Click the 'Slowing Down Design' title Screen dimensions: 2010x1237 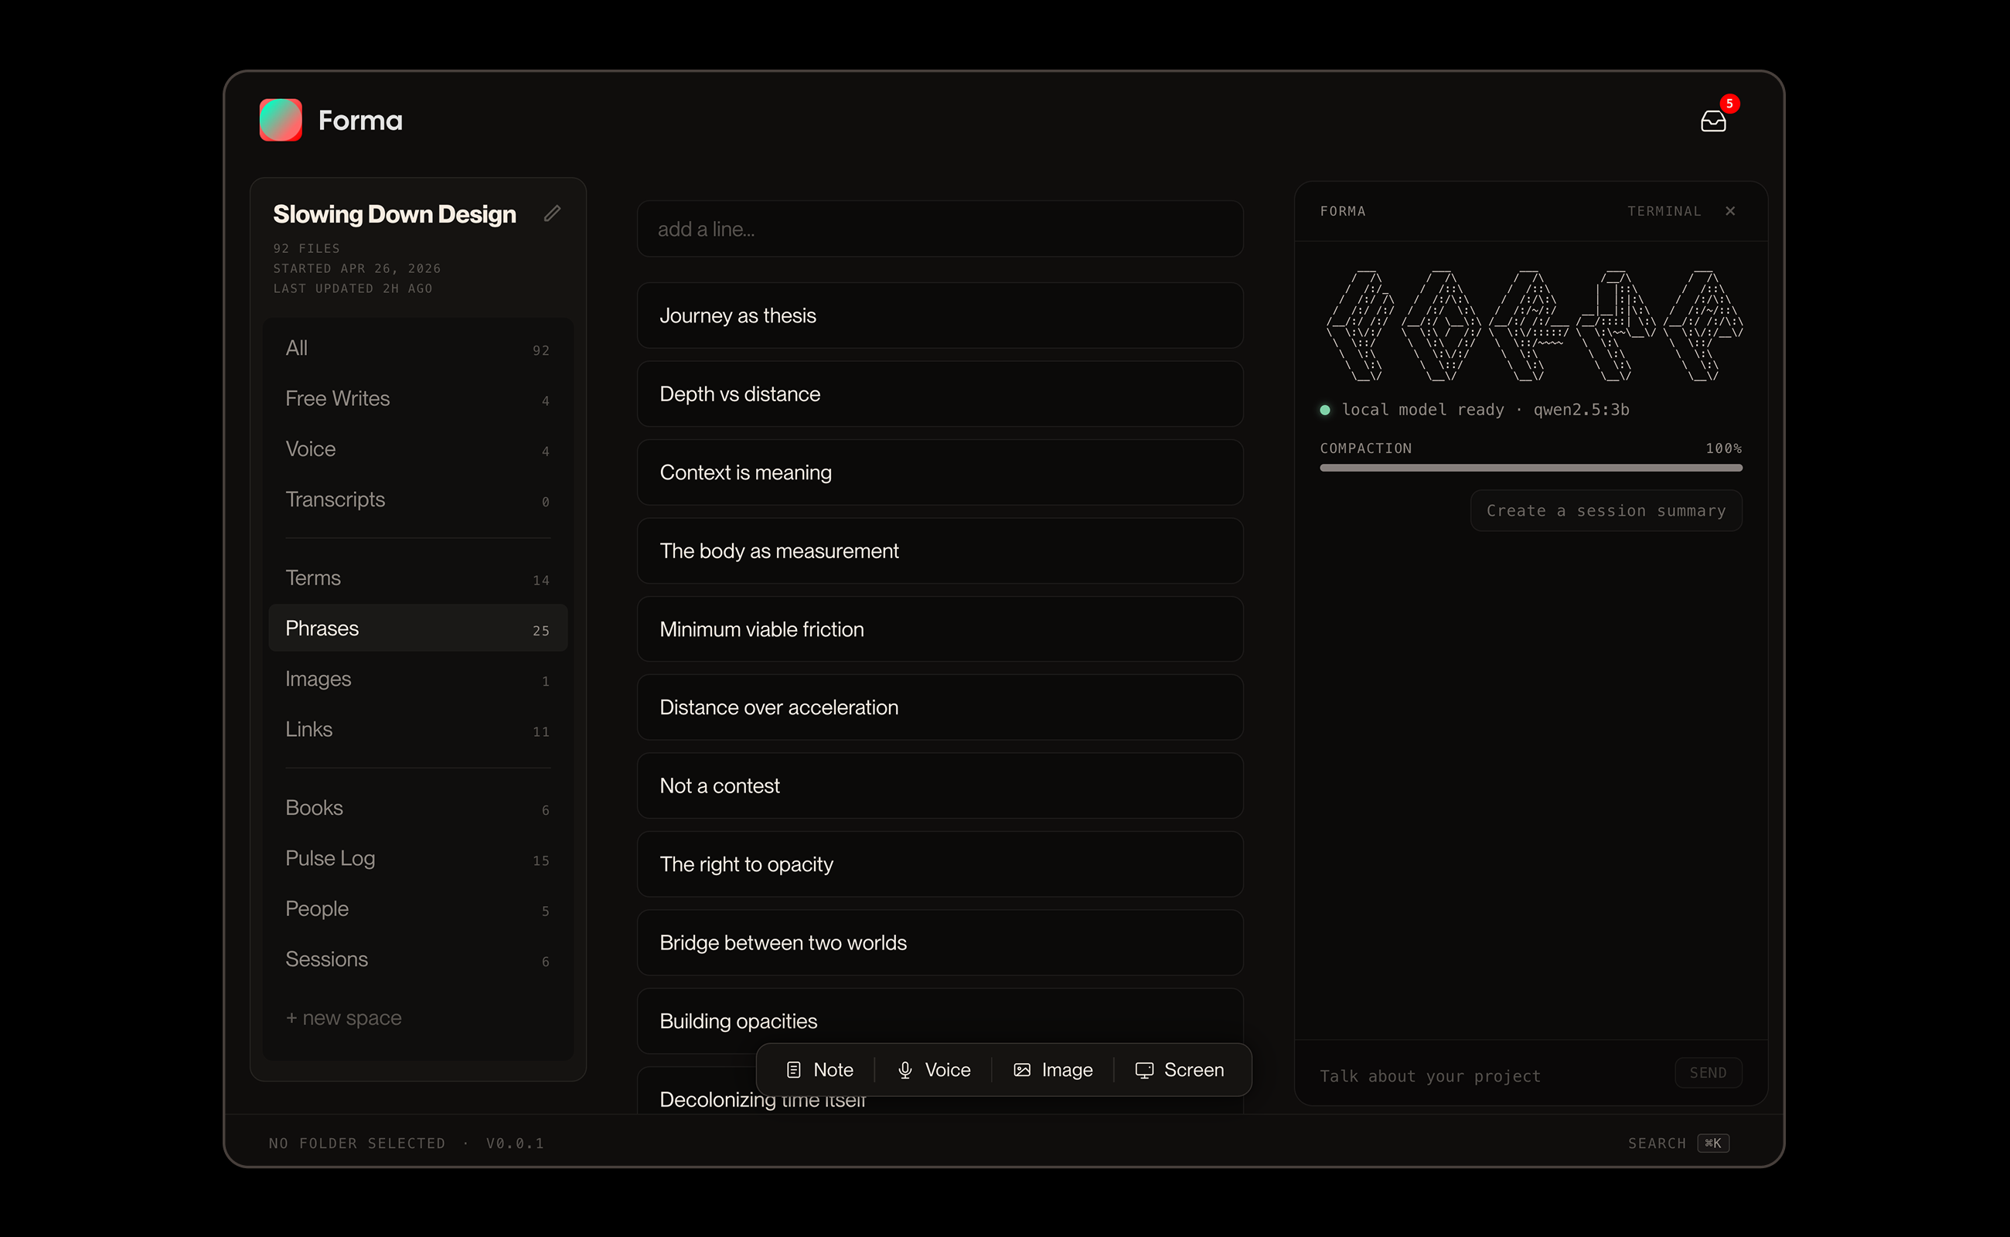click(x=394, y=214)
